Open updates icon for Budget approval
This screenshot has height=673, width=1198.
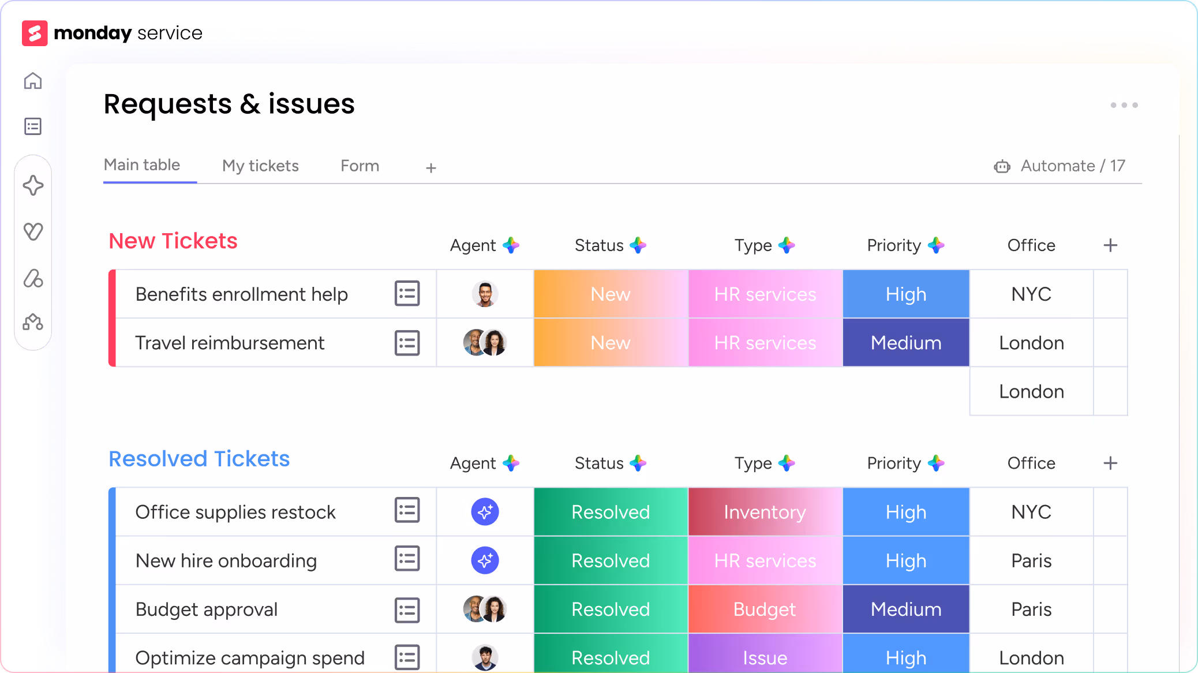[x=407, y=610]
